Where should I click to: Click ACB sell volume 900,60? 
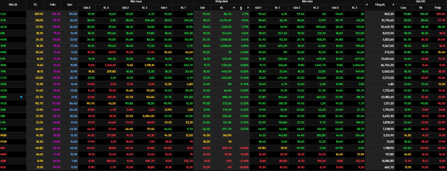tap(321, 27)
